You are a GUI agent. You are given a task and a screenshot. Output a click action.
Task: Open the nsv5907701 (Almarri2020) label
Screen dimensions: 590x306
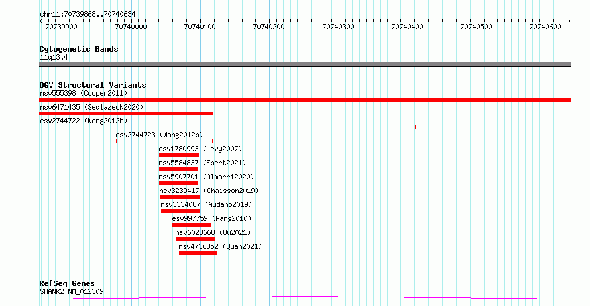[206, 177]
